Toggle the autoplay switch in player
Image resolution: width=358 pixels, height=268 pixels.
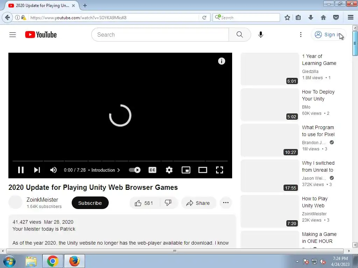[x=135, y=170]
